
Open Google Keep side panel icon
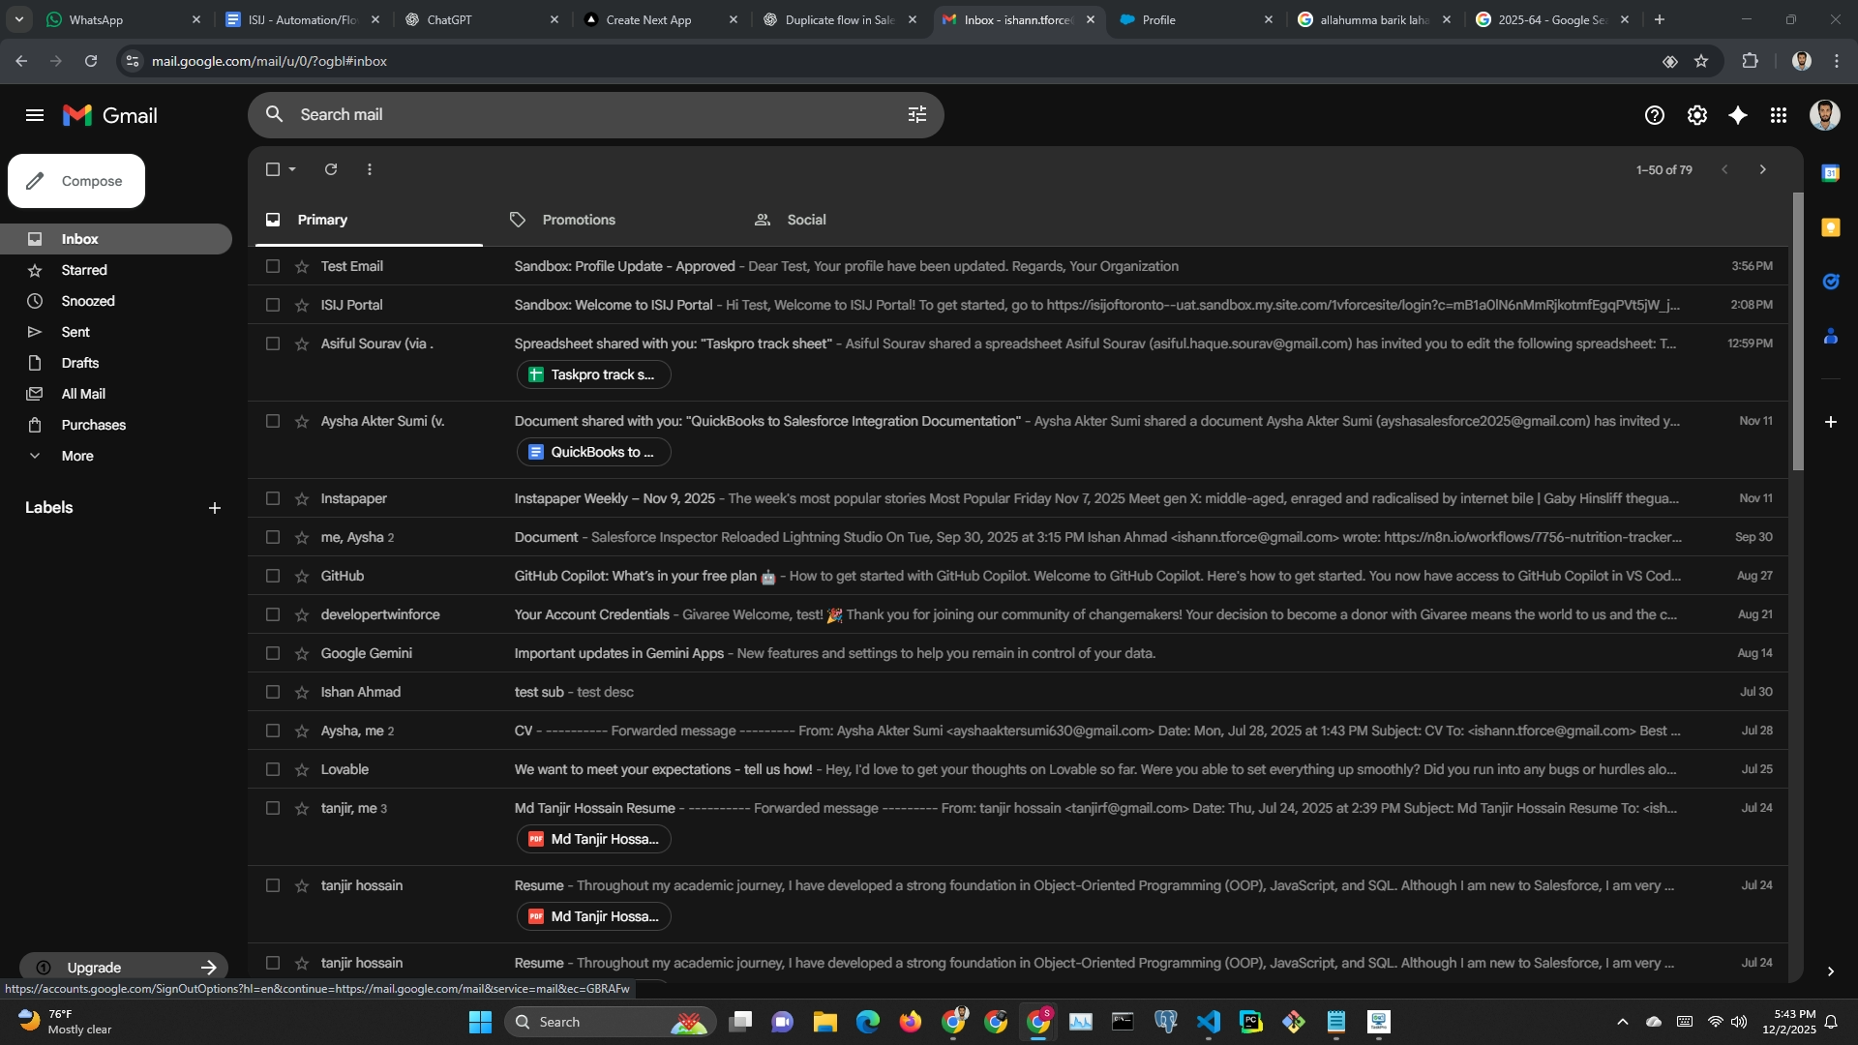1830,227
